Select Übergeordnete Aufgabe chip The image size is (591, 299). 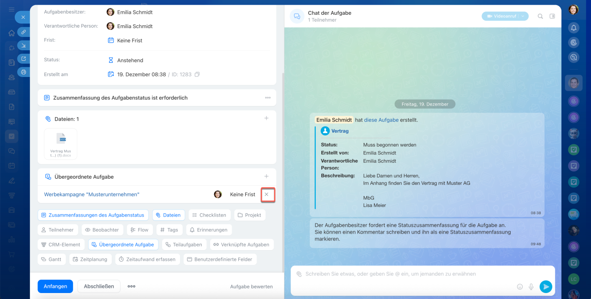click(x=123, y=245)
